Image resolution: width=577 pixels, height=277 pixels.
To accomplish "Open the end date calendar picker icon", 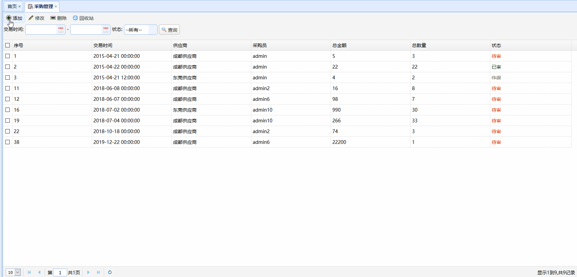I will click(x=106, y=30).
